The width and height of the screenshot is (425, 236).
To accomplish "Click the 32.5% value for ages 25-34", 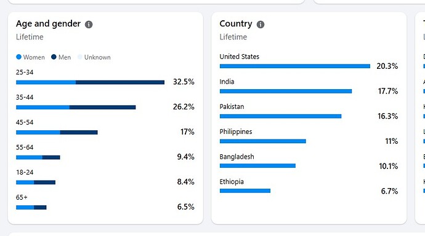I will (x=184, y=82).
